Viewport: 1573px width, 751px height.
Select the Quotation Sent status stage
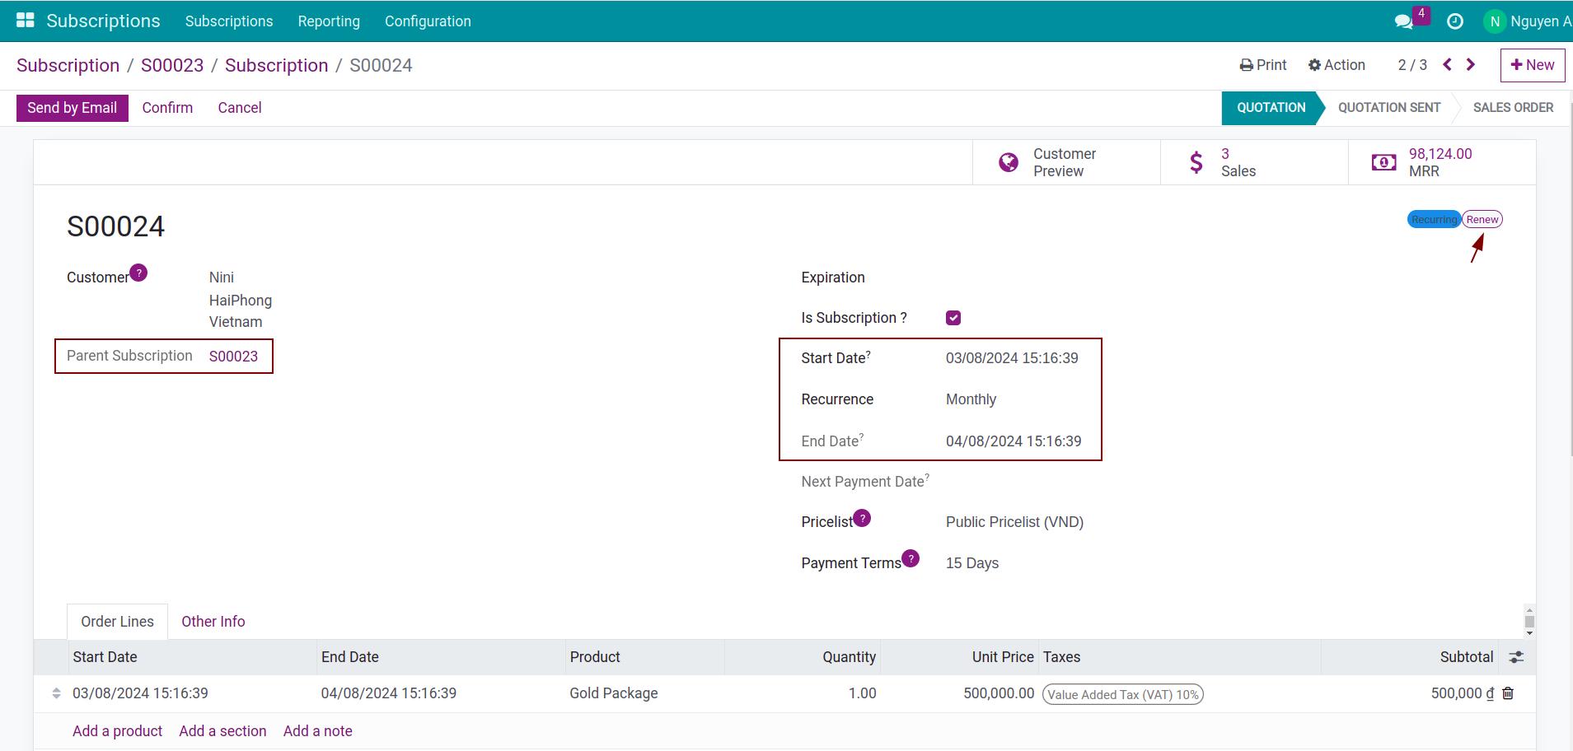pos(1389,108)
